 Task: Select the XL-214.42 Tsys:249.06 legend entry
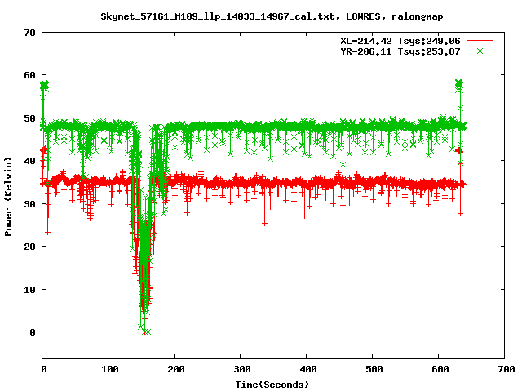click(x=400, y=41)
